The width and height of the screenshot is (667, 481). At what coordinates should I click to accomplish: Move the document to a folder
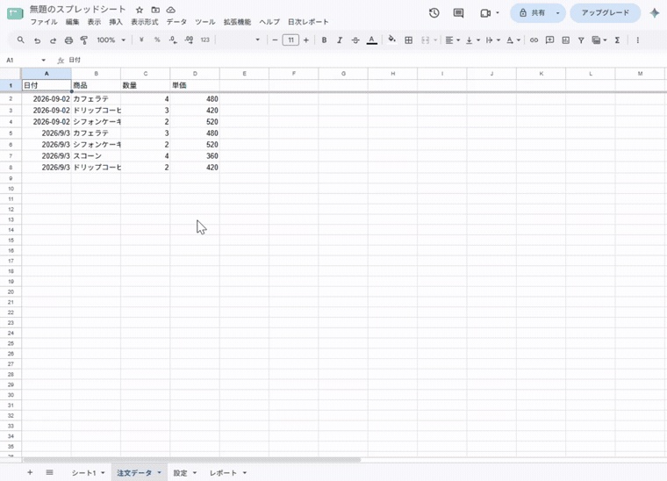(155, 10)
